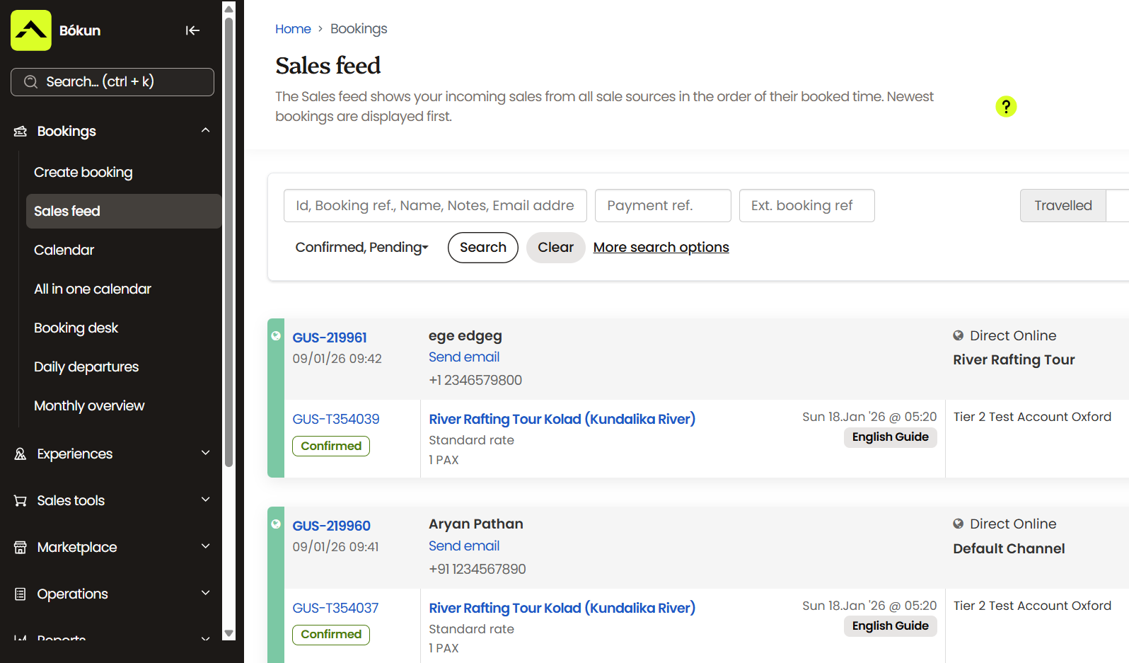Open Daily departures in sidebar
This screenshot has height=663, width=1129.
[86, 367]
